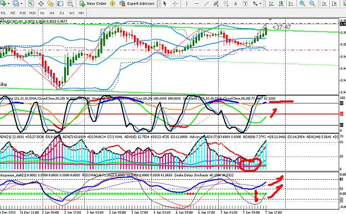Select the H1 timeframe button

(x=42, y=13)
